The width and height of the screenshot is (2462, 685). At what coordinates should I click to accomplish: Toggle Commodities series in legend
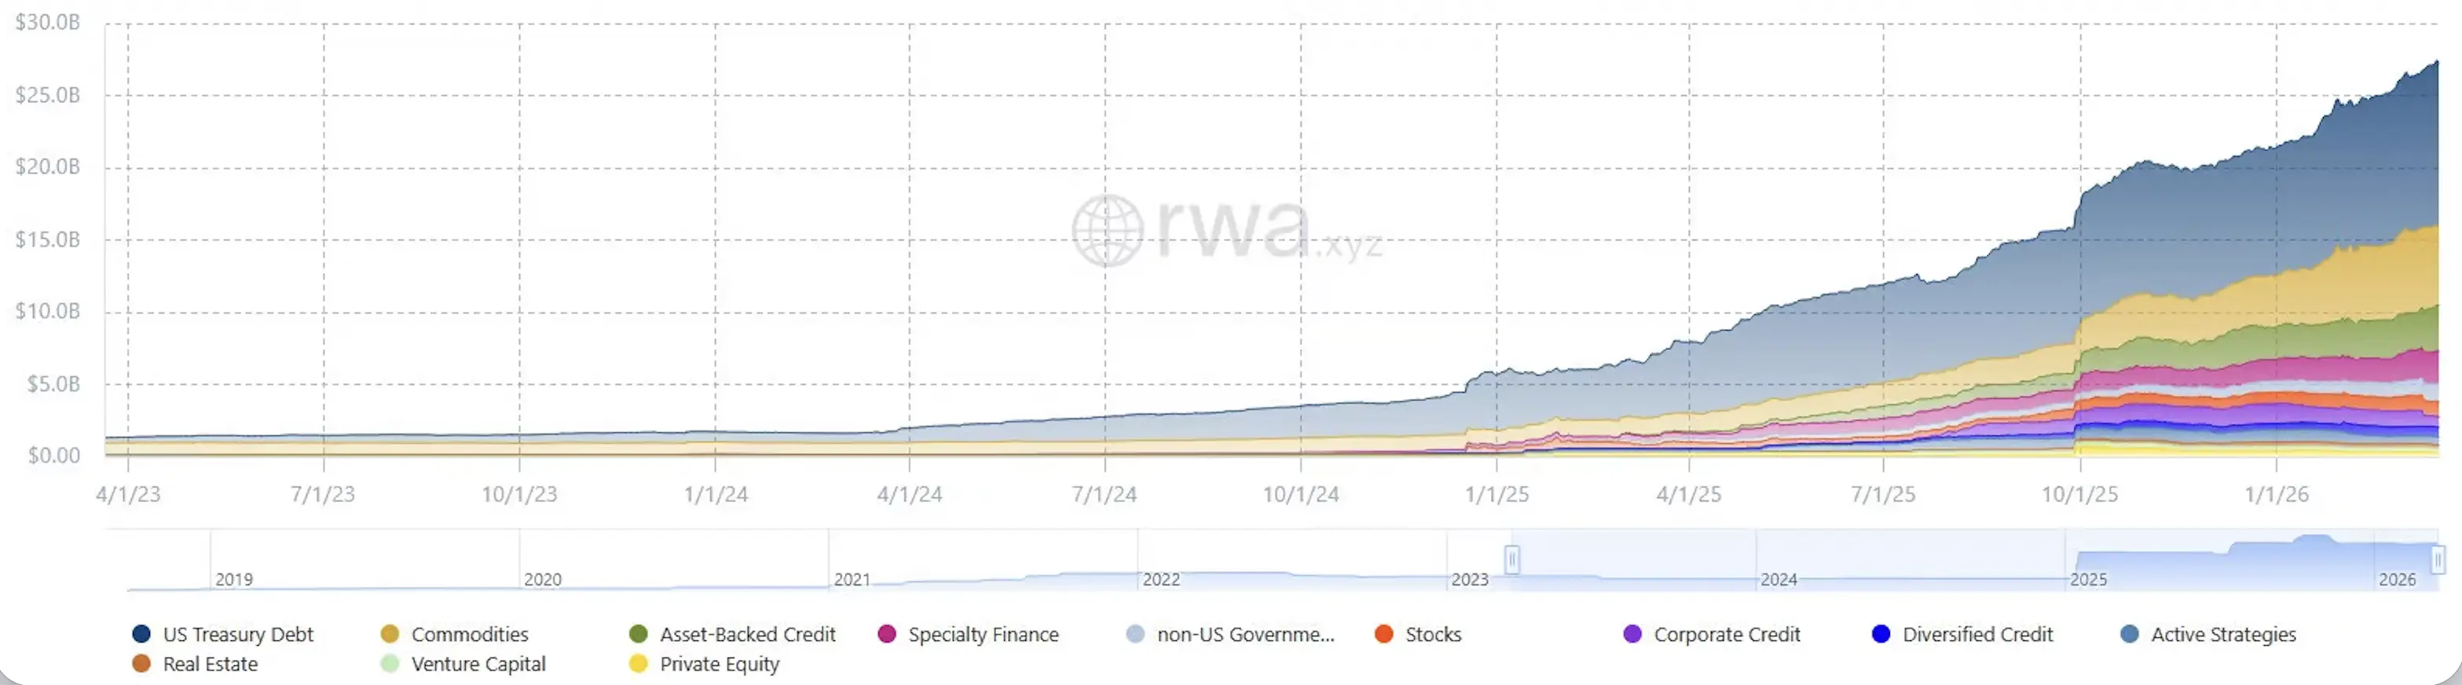[x=390, y=635]
